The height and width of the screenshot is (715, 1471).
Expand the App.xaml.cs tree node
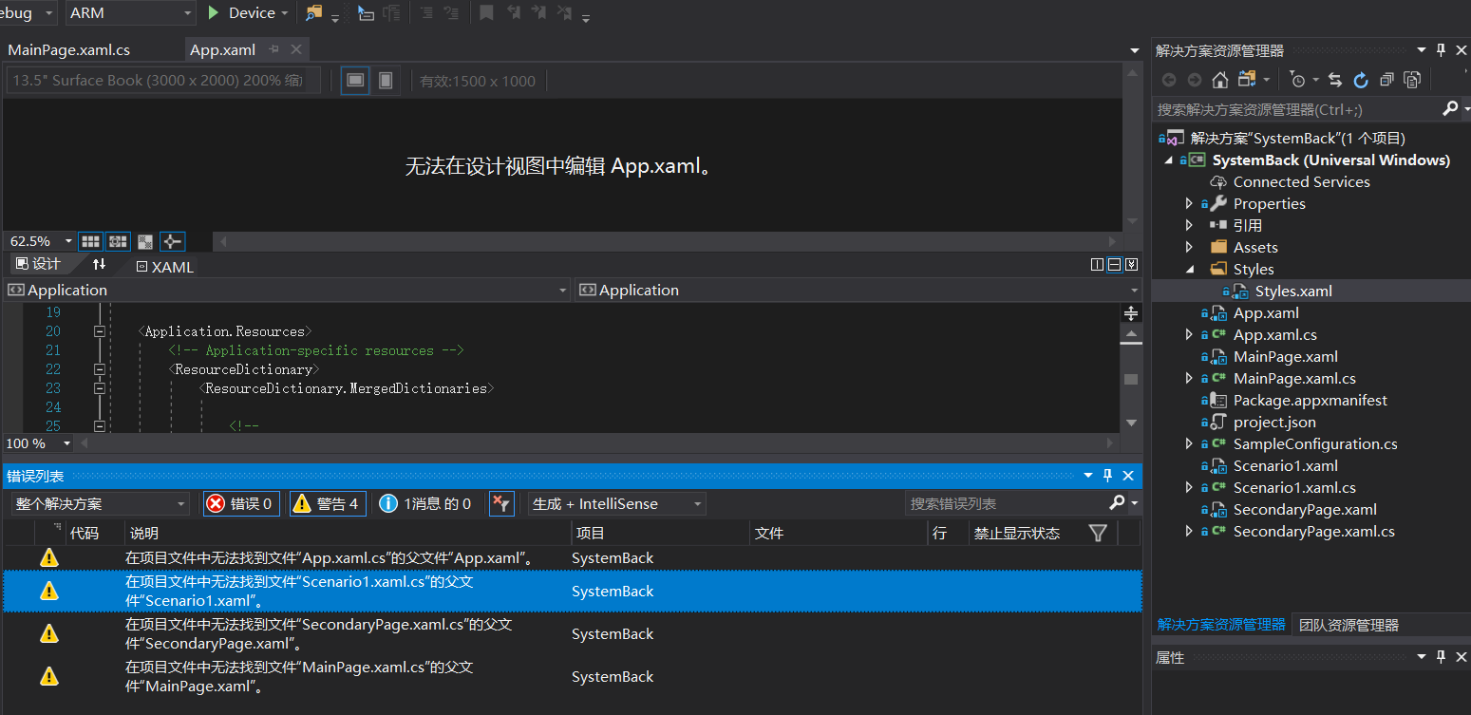click(x=1189, y=334)
